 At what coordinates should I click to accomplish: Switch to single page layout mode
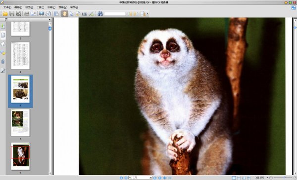234,178
